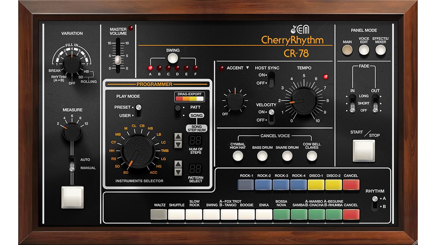Select the Rock-4 rhythm button

click(299, 185)
